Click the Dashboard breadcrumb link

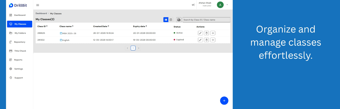click(x=41, y=13)
